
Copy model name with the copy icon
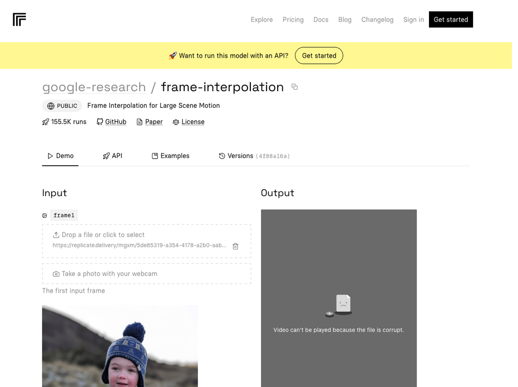[294, 87]
